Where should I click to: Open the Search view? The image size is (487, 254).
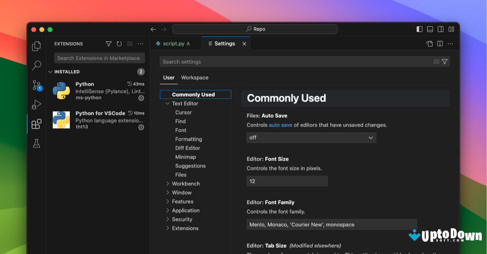36,65
